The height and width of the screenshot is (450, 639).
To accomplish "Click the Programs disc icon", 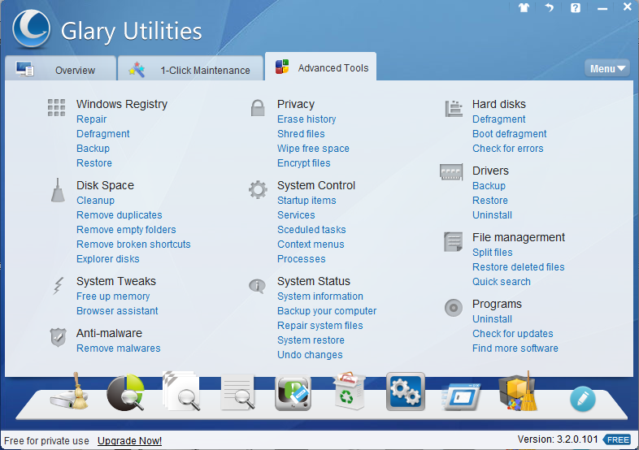I will (453, 308).
